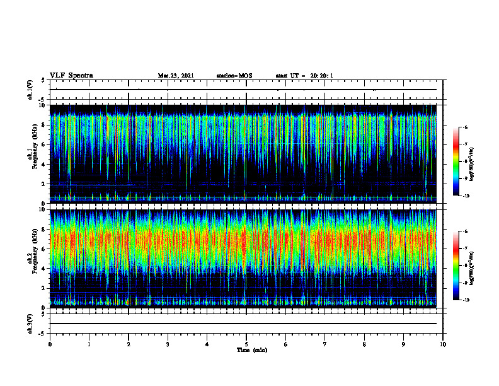Screen dimensions: 499x386
Task: Click the ch.3 voltage waveform trace
Action: pos(243,324)
